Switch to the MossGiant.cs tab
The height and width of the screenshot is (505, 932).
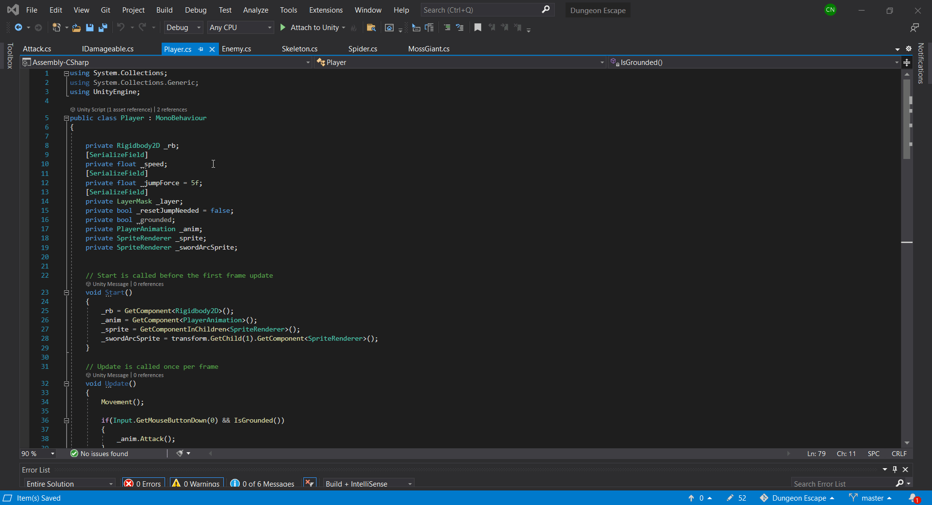pyautogui.click(x=429, y=49)
